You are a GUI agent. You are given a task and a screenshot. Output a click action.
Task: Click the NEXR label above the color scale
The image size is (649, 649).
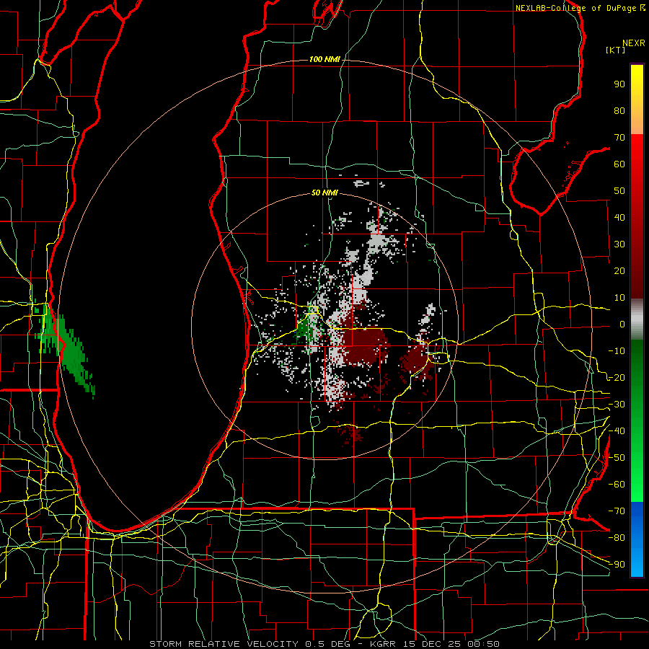[x=634, y=43]
